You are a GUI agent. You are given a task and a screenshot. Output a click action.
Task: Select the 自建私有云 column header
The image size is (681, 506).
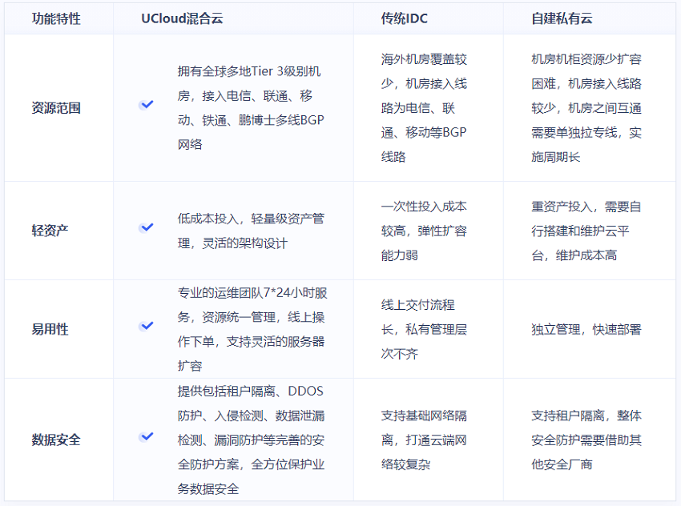tap(562, 18)
